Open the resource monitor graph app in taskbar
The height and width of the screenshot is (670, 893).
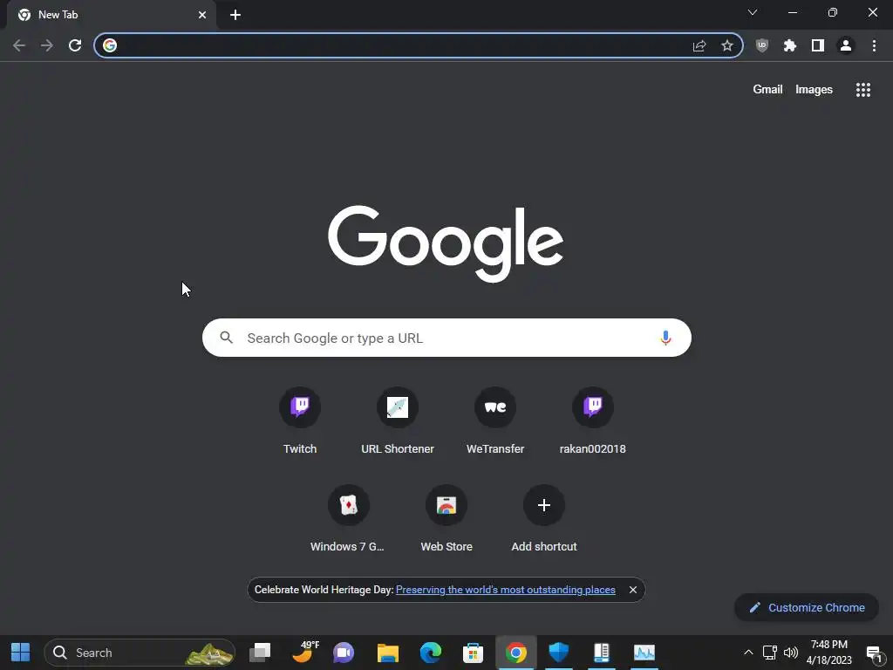[644, 653]
